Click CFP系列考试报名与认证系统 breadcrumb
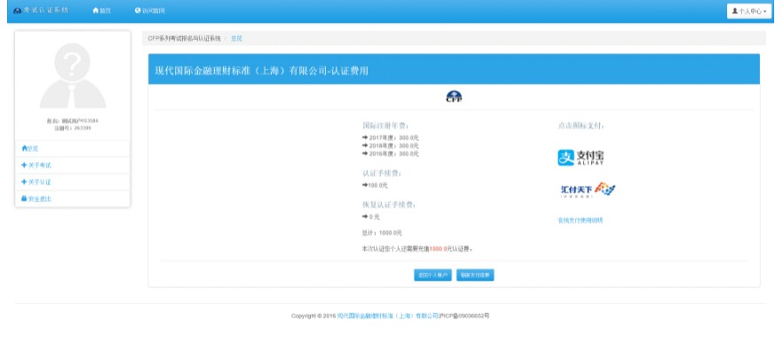Screen dimensions: 783x344 (185, 38)
